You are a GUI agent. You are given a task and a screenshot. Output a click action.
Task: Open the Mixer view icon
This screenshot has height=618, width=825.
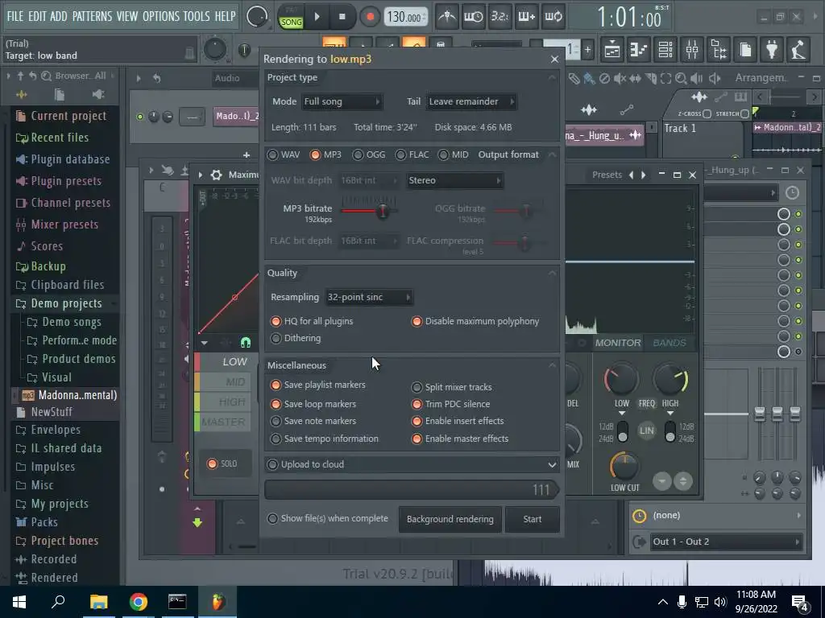(x=692, y=50)
